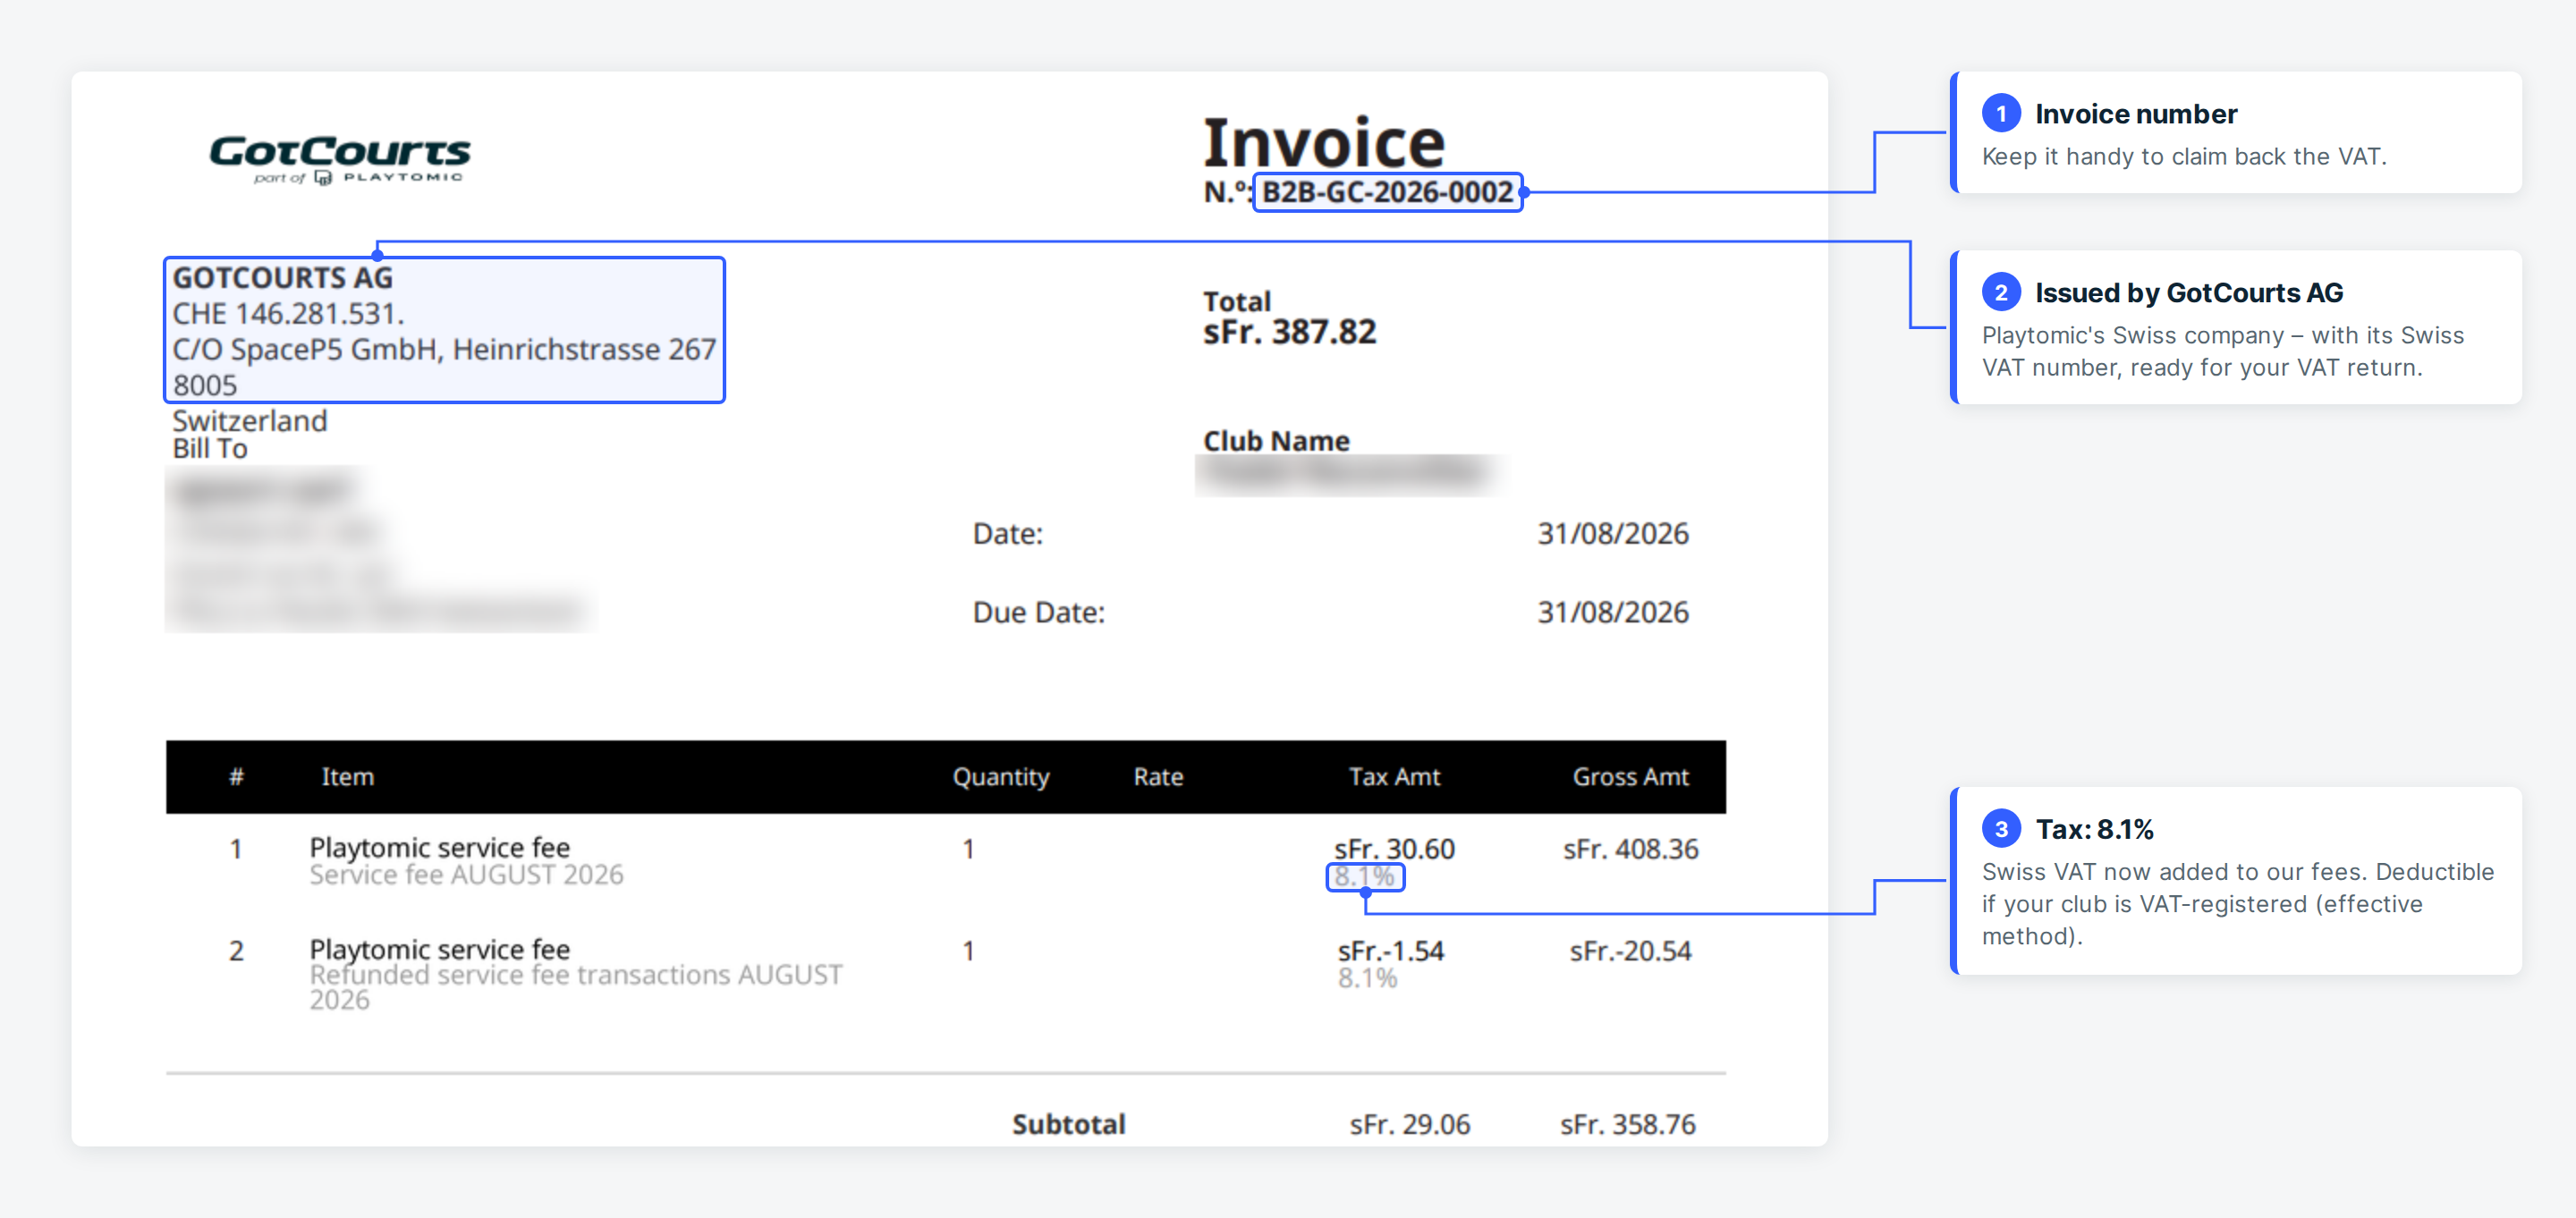Click "Keep it handy to claim back the VAT."
The width and height of the screenshot is (2576, 1218).
(2184, 156)
